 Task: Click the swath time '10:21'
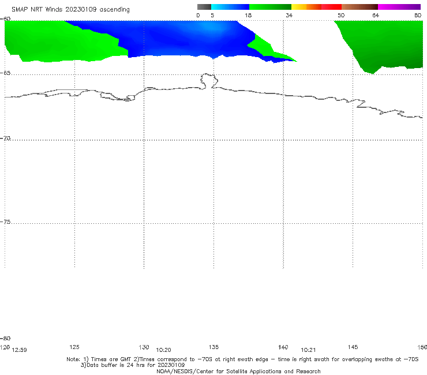click(308, 350)
